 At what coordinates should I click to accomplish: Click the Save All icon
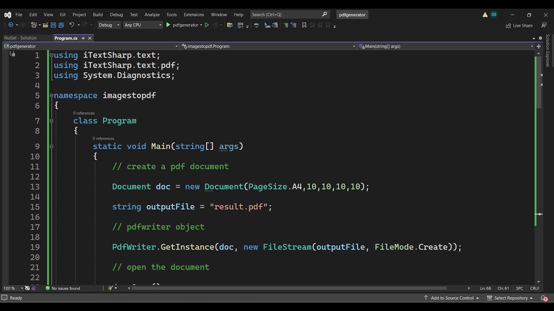coord(61,25)
